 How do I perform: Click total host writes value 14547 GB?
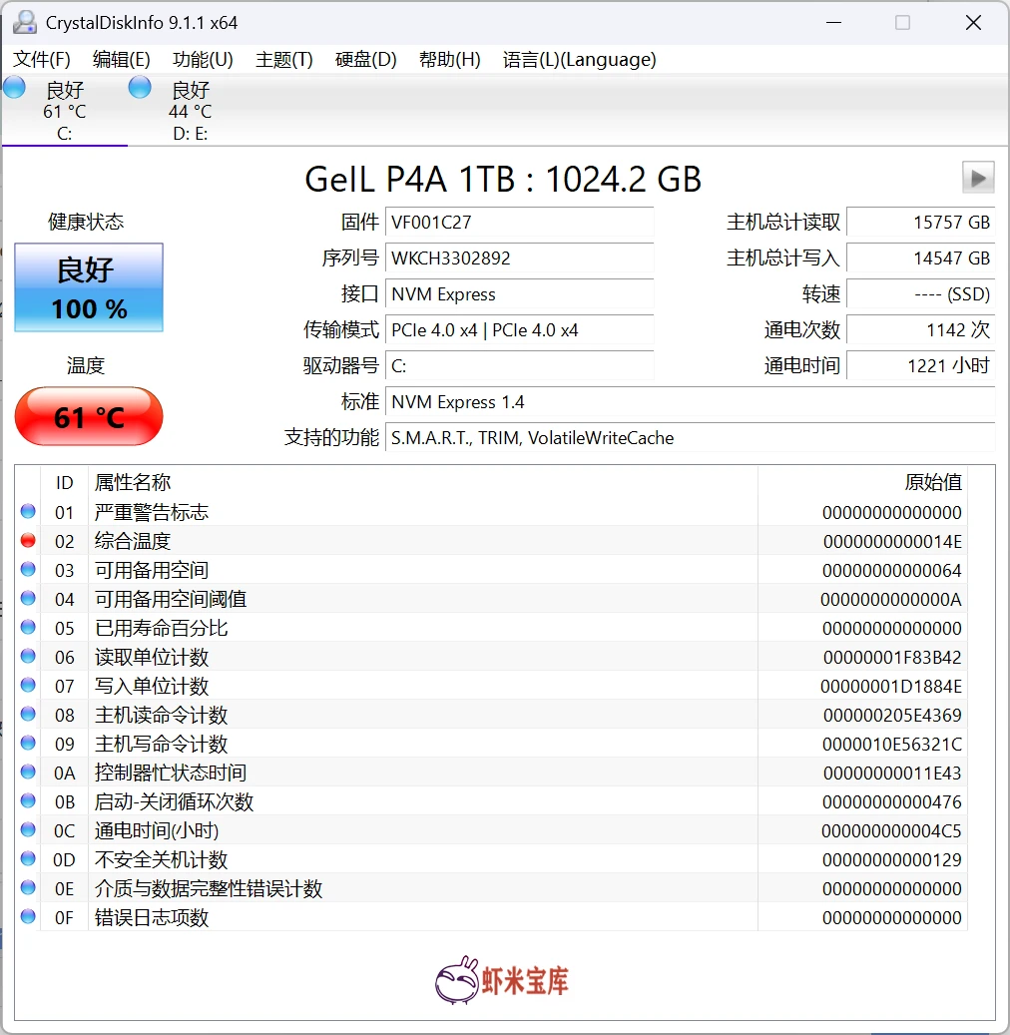921,258
